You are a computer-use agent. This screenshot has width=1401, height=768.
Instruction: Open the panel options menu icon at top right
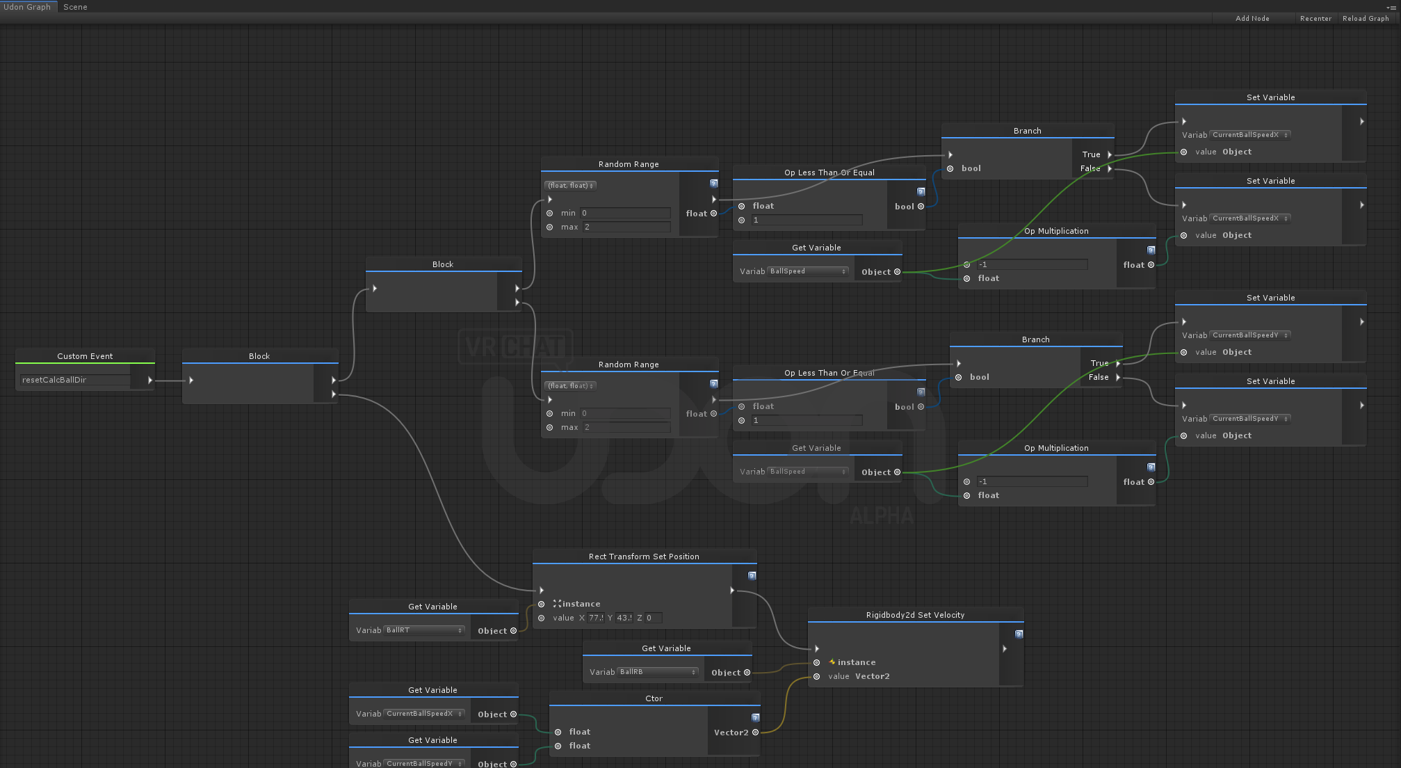(x=1391, y=7)
